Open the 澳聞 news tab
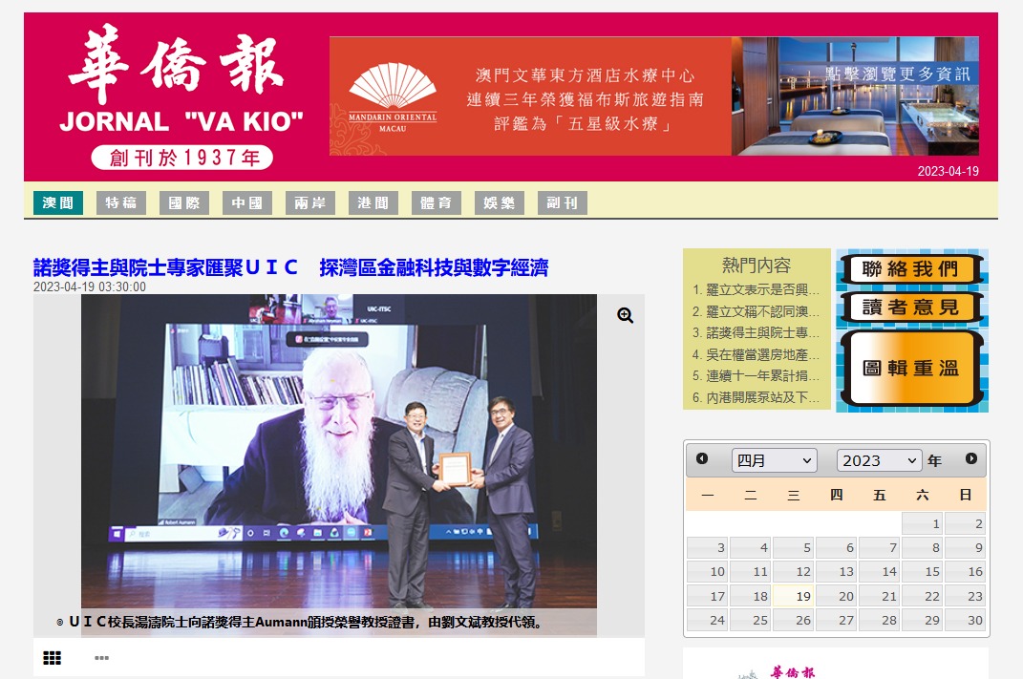 pyautogui.click(x=58, y=203)
